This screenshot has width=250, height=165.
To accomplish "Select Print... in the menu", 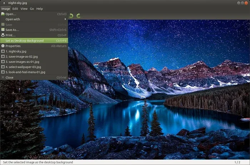I will (34, 35).
